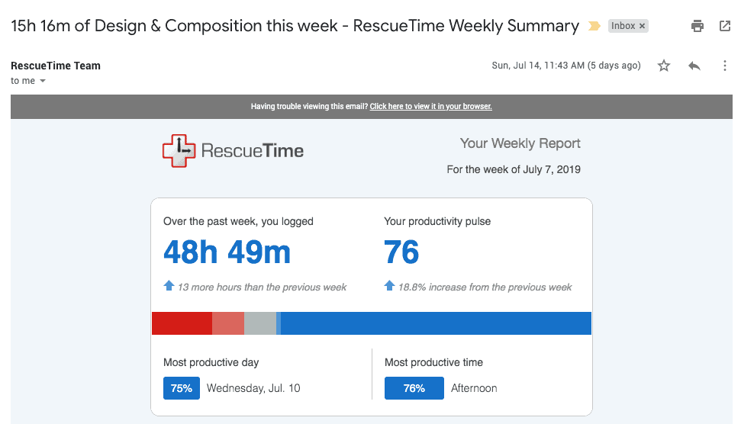Click the large blue productive-time bar segment
The width and height of the screenshot is (741, 424).
(x=436, y=323)
